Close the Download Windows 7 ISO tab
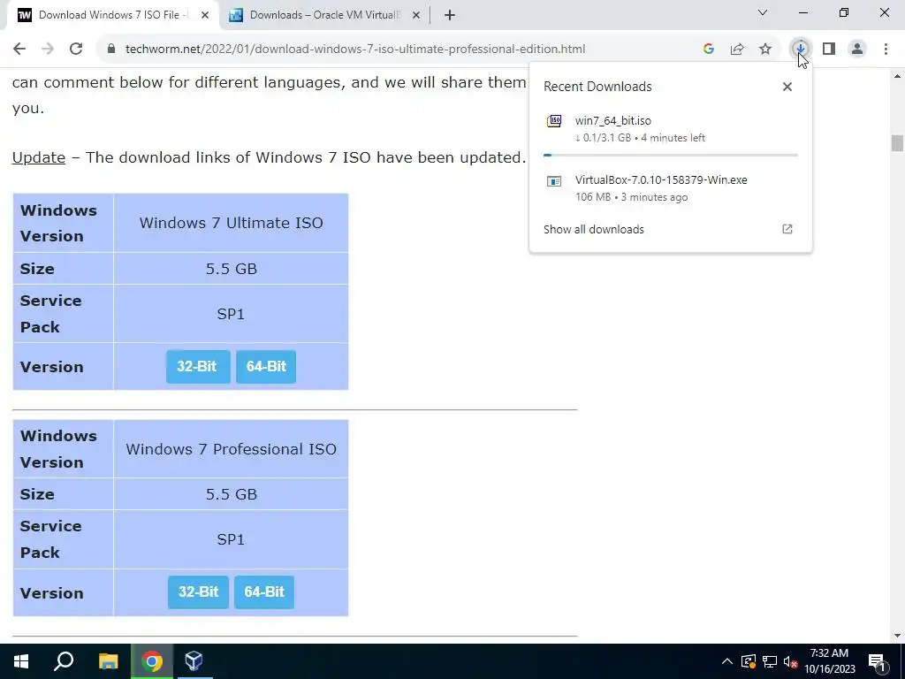 pos(205,15)
